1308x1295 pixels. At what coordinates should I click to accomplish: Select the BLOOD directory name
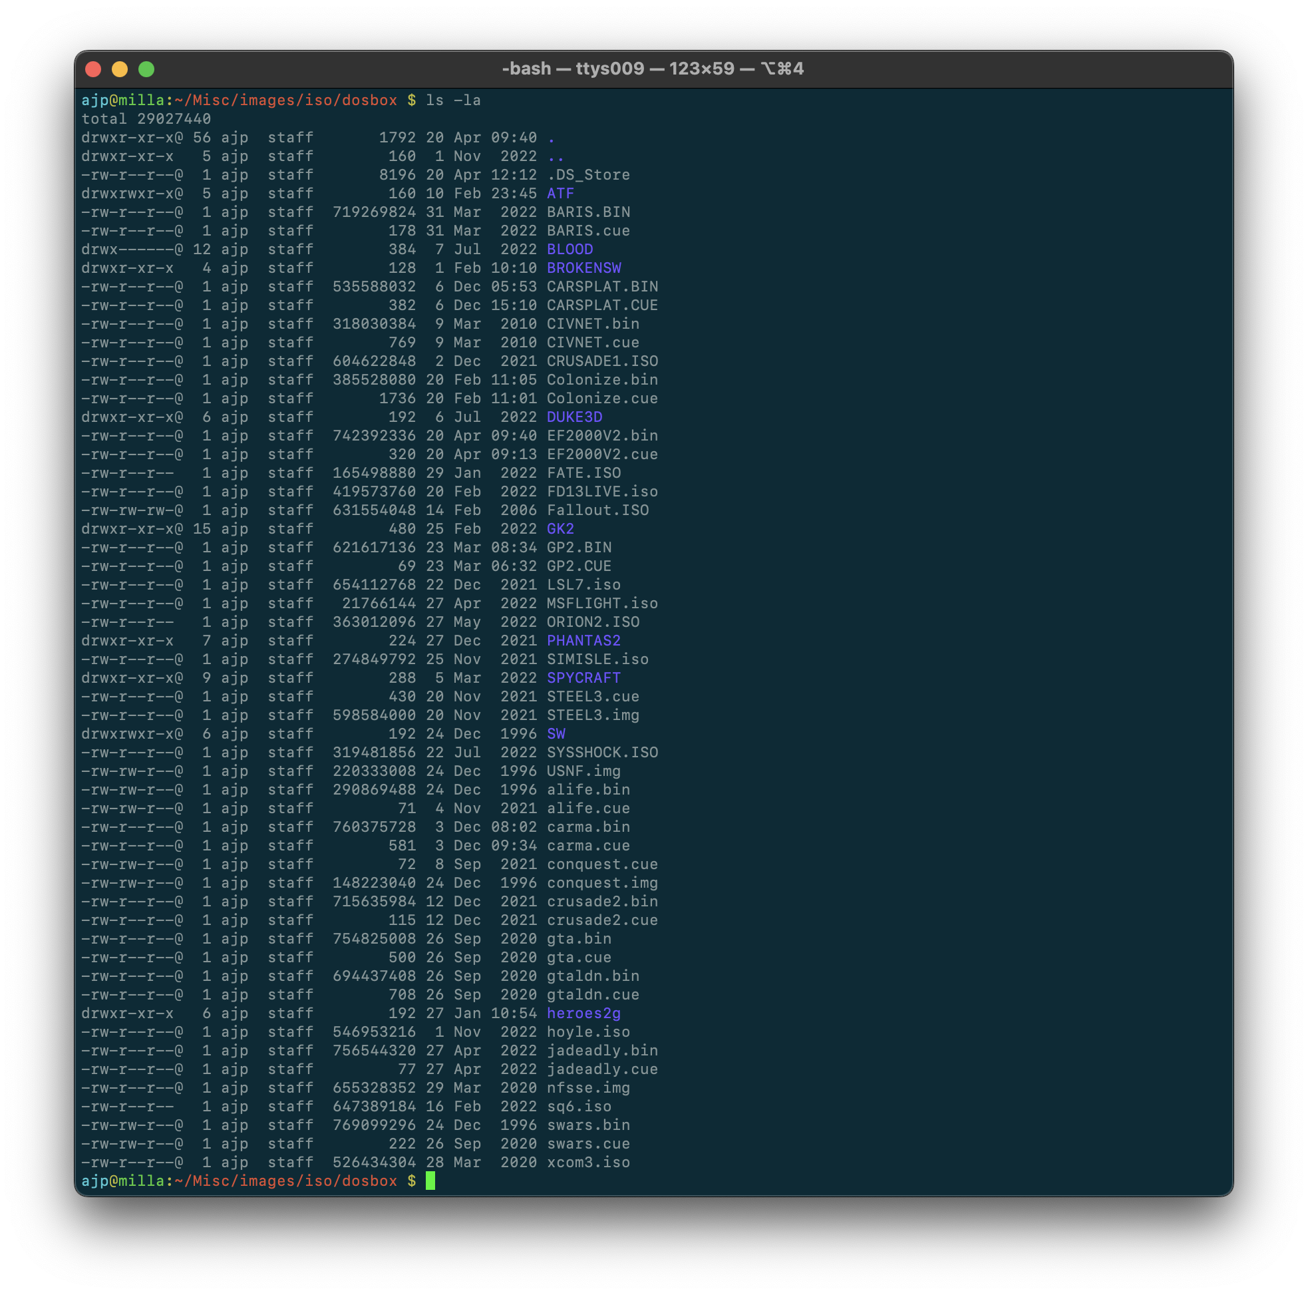tap(570, 250)
